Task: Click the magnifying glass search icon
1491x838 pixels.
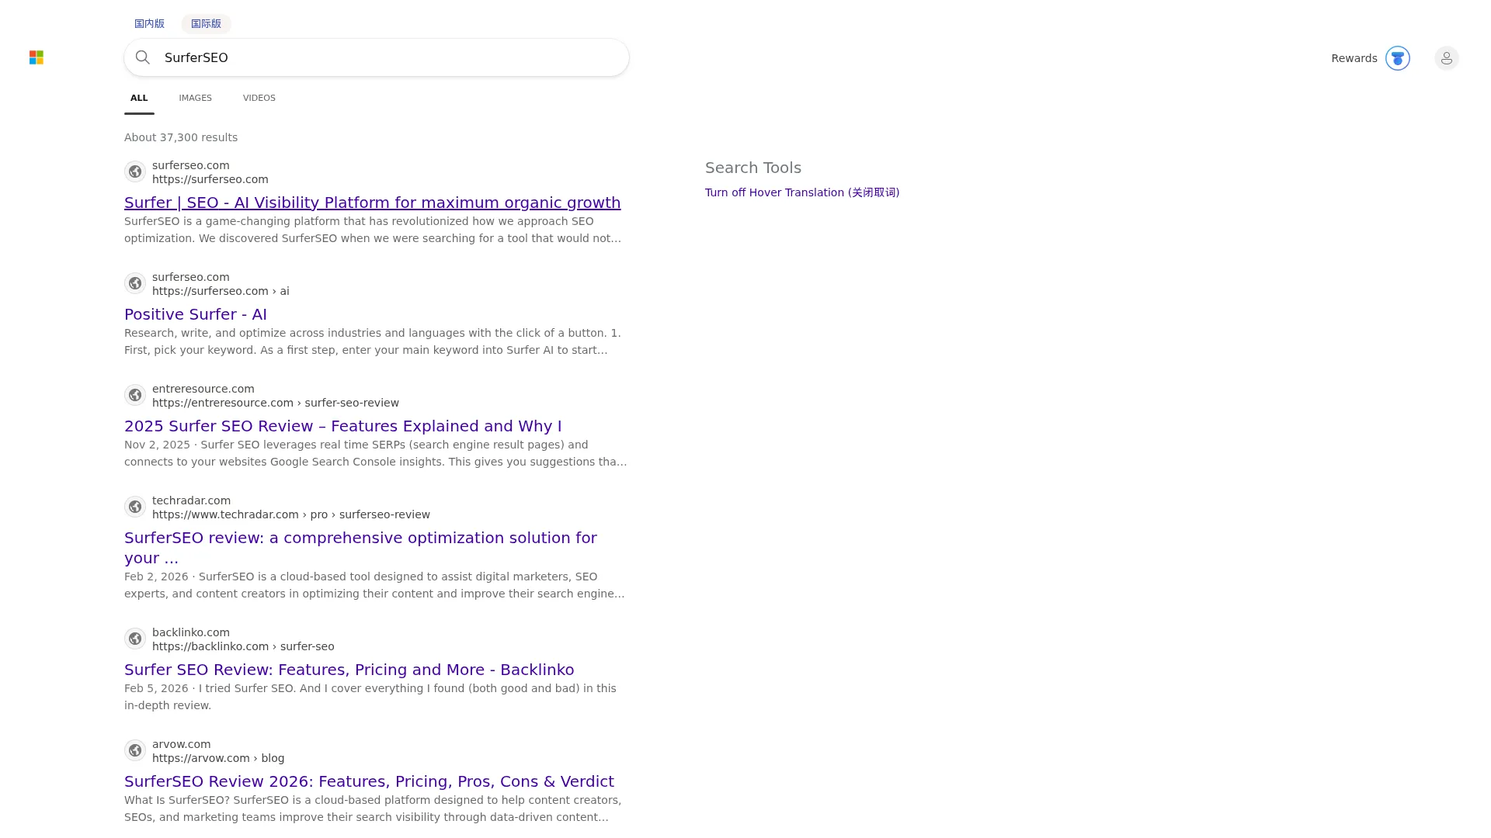Action: click(x=143, y=57)
